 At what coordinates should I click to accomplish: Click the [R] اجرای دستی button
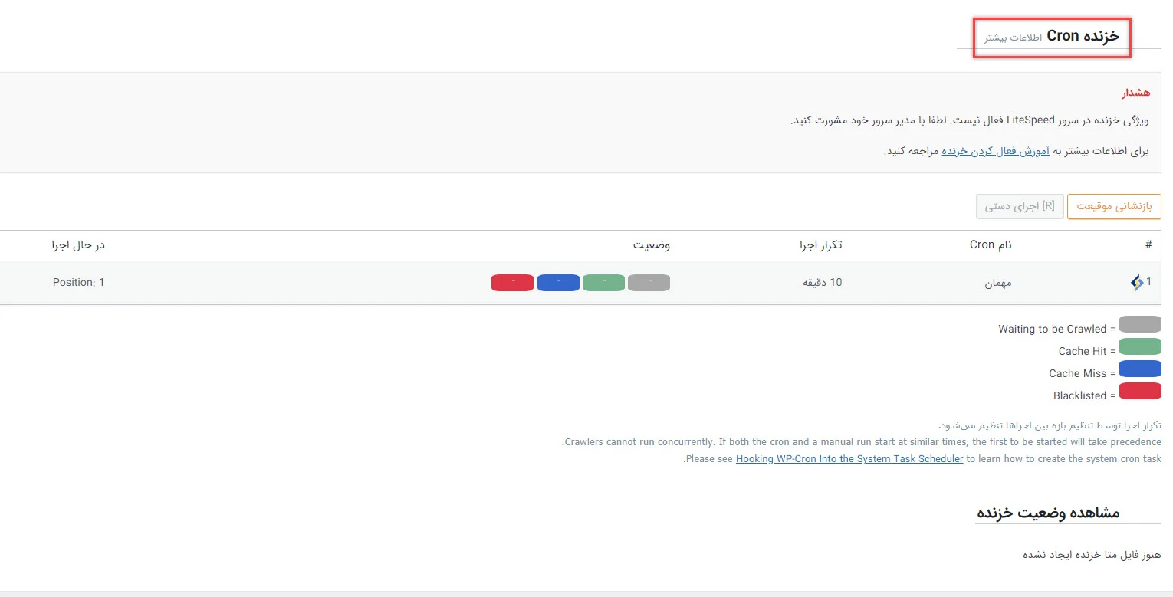1020,207
